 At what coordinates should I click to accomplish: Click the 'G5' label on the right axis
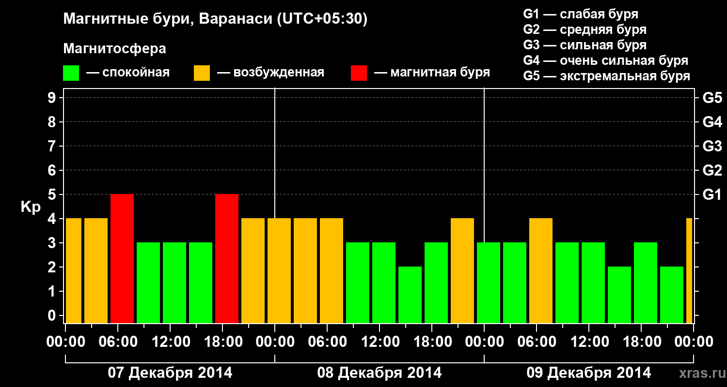pyautogui.click(x=712, y=98)
